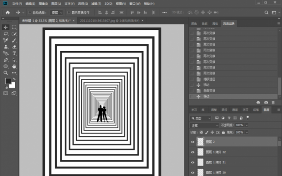The height and width of the screenshot is (176, 282).
Task: Select the Quick Selection tool
Action: pyautogui.click(x=14, y=34)
